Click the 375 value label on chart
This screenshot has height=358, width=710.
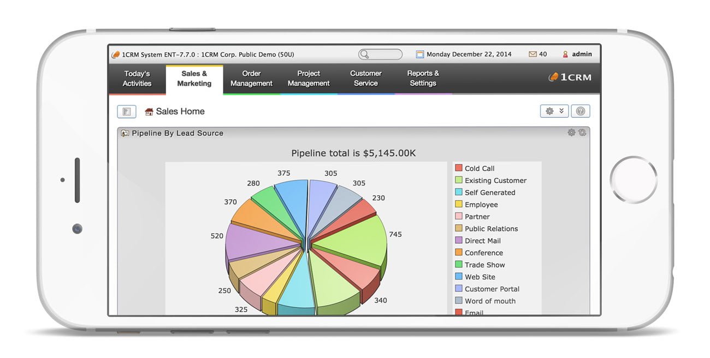click(283, 173)
